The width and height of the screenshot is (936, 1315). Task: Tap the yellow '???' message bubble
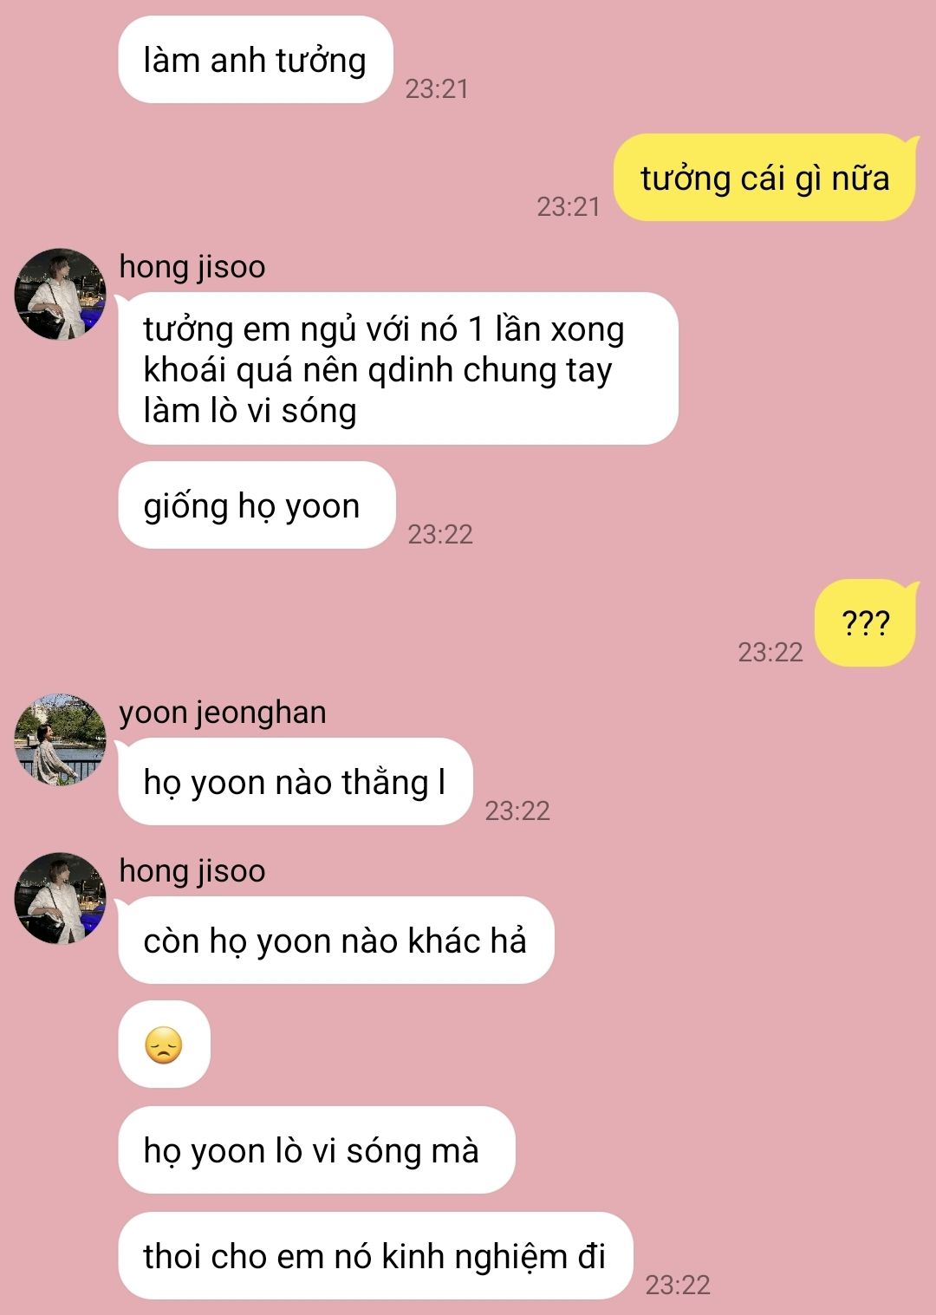pyautogui.click(x=865, y=623)
